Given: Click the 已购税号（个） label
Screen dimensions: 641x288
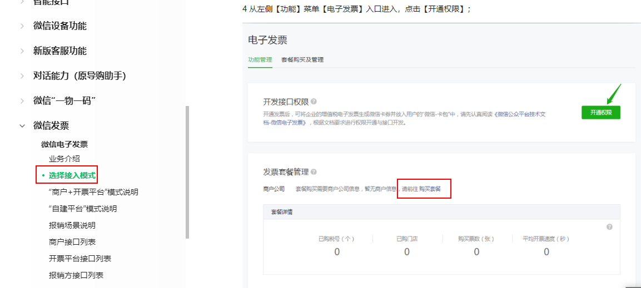Looking at the screenshot, I should pos(337,239).
